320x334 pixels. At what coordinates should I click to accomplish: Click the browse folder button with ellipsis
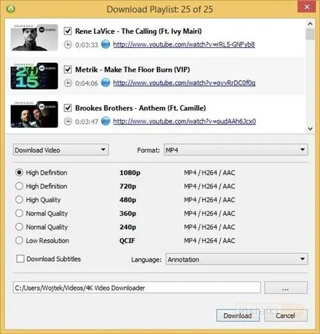tap(286, 288)
